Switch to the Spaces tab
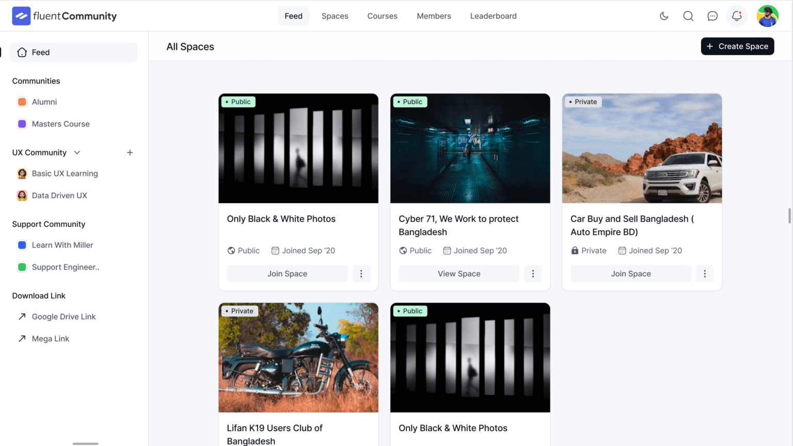 click(335, 16)
